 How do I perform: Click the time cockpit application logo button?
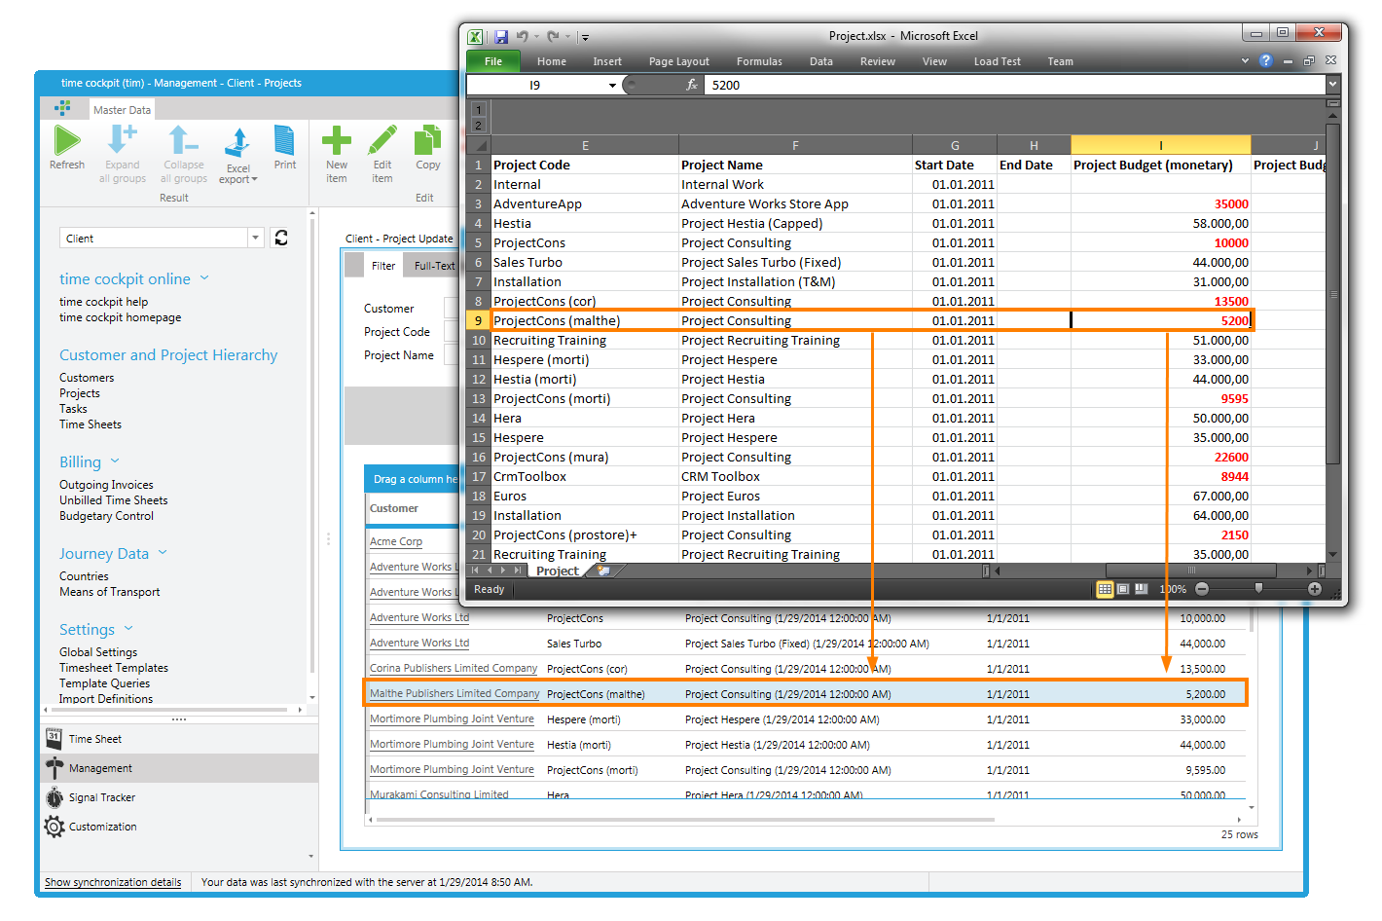[x=62, y=109]
